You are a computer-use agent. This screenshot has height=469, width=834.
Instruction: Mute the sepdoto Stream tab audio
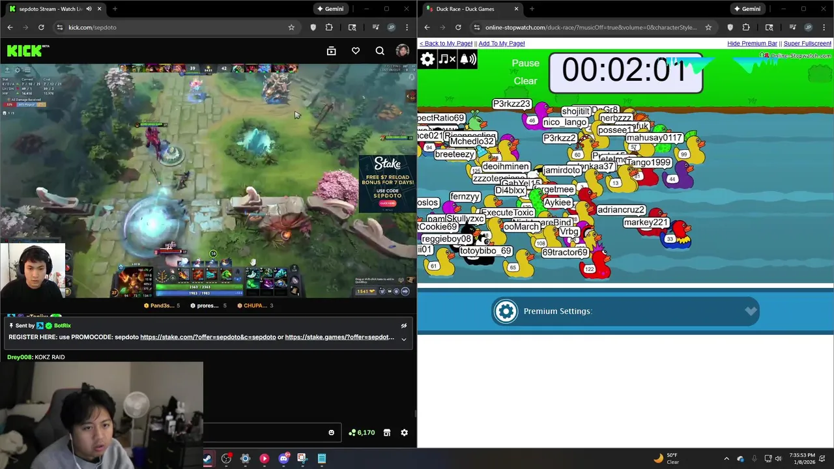[x=89, y=9]
